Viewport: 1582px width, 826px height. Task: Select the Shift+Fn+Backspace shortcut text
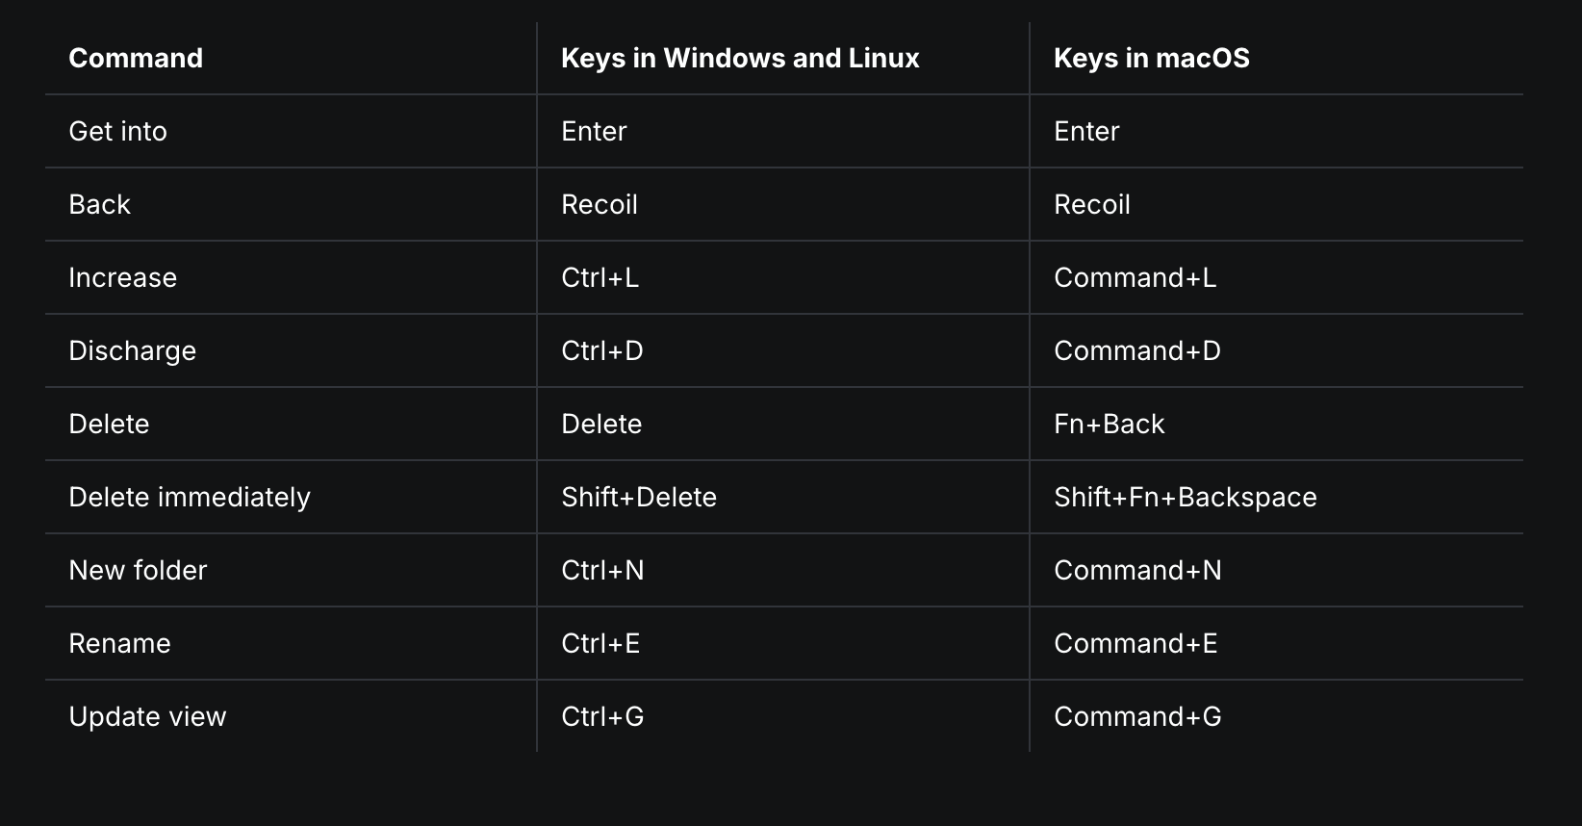click(1185, 497)
